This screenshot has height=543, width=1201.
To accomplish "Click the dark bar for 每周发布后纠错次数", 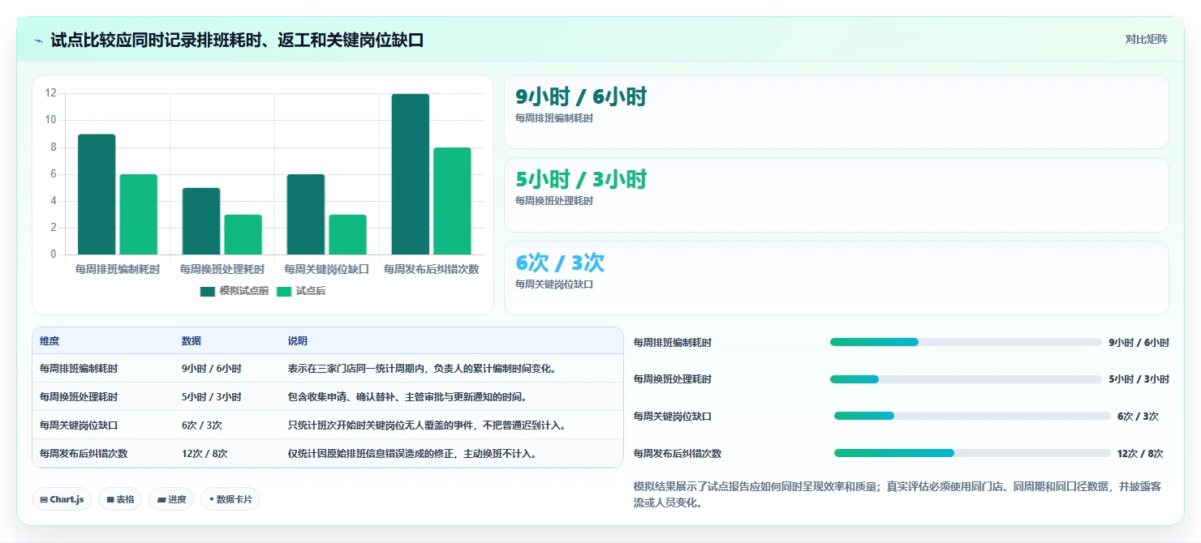I will point(411,174).
